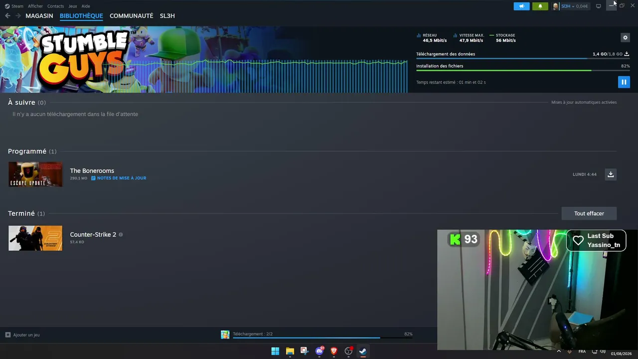This screenshot has height=359, width=638.
Task: Open the SL3H profile tab
Action: point(167,16)
